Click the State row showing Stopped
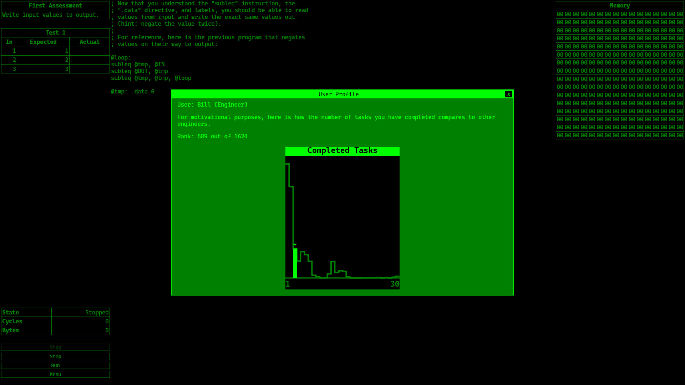The width and height of the screenshot is (685, 385). pyautogui.click(x=55, y=312)
